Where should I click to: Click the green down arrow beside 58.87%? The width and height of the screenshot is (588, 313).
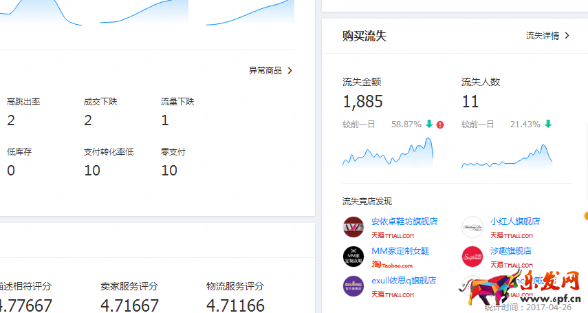[429, 125]
